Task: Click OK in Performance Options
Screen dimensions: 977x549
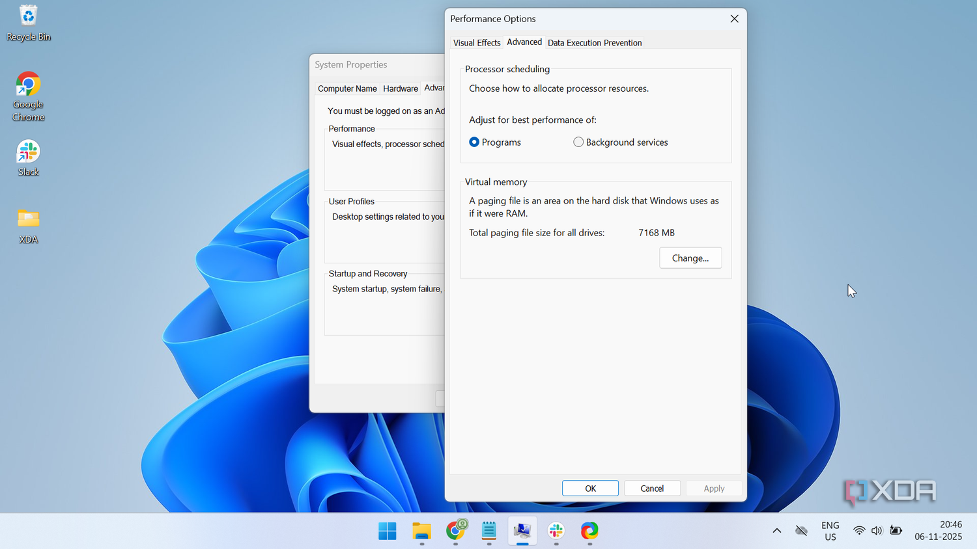Action: pyautogui.click(x=589, y=488)
